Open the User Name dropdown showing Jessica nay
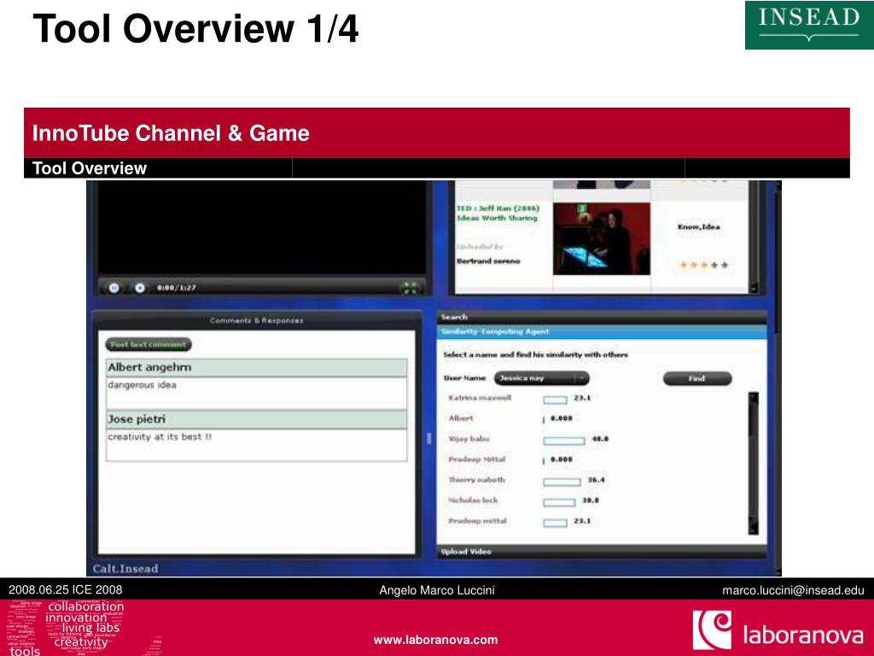The image size is (874, 656). [x=541, y=378]
